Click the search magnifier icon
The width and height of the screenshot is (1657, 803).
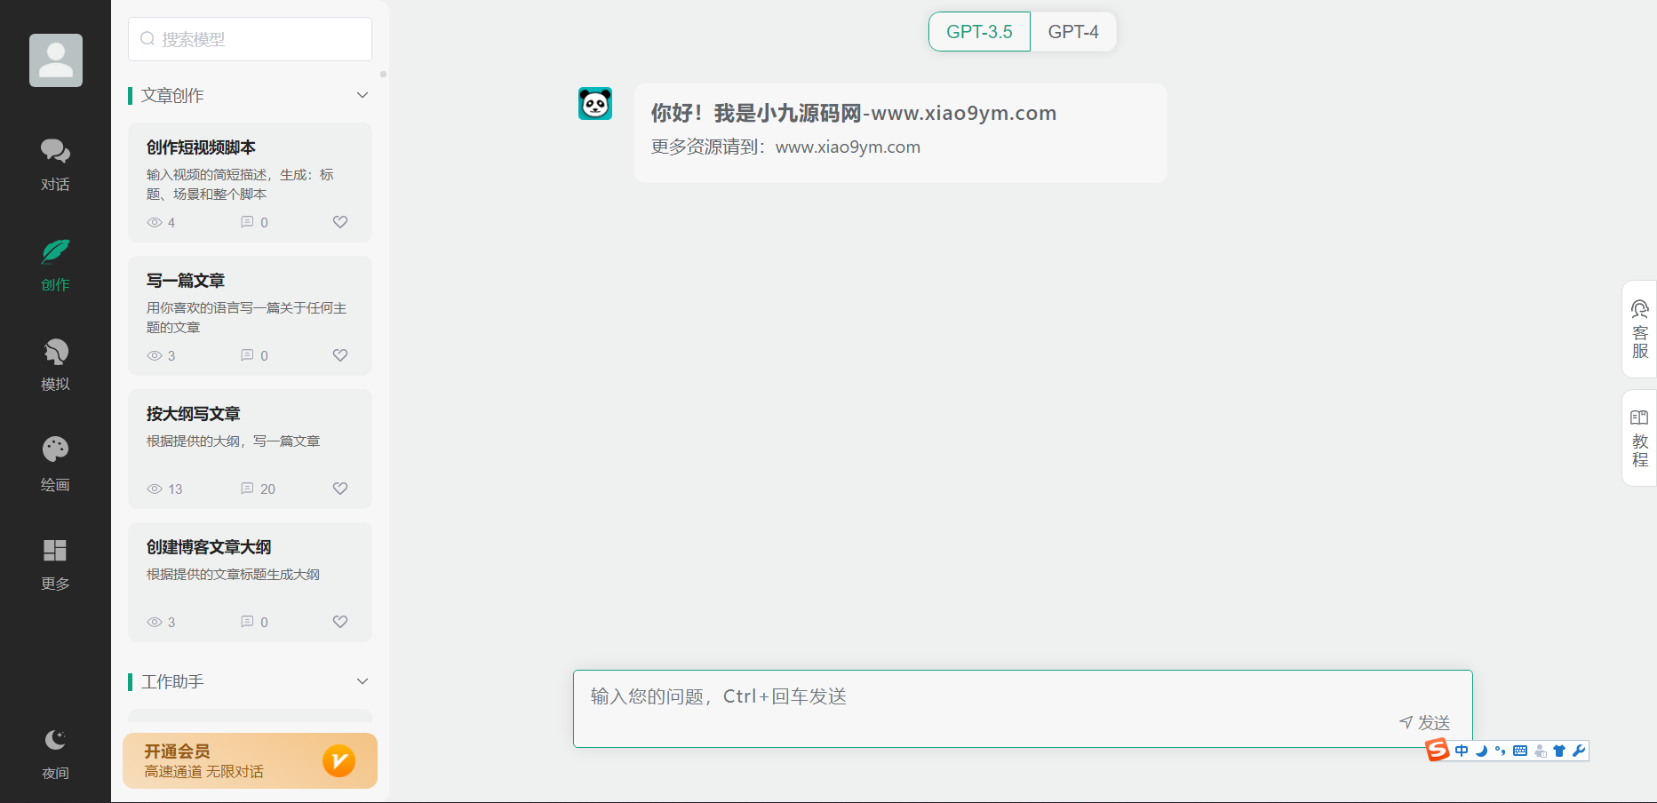pyautogui.click(x=147, y=39)
